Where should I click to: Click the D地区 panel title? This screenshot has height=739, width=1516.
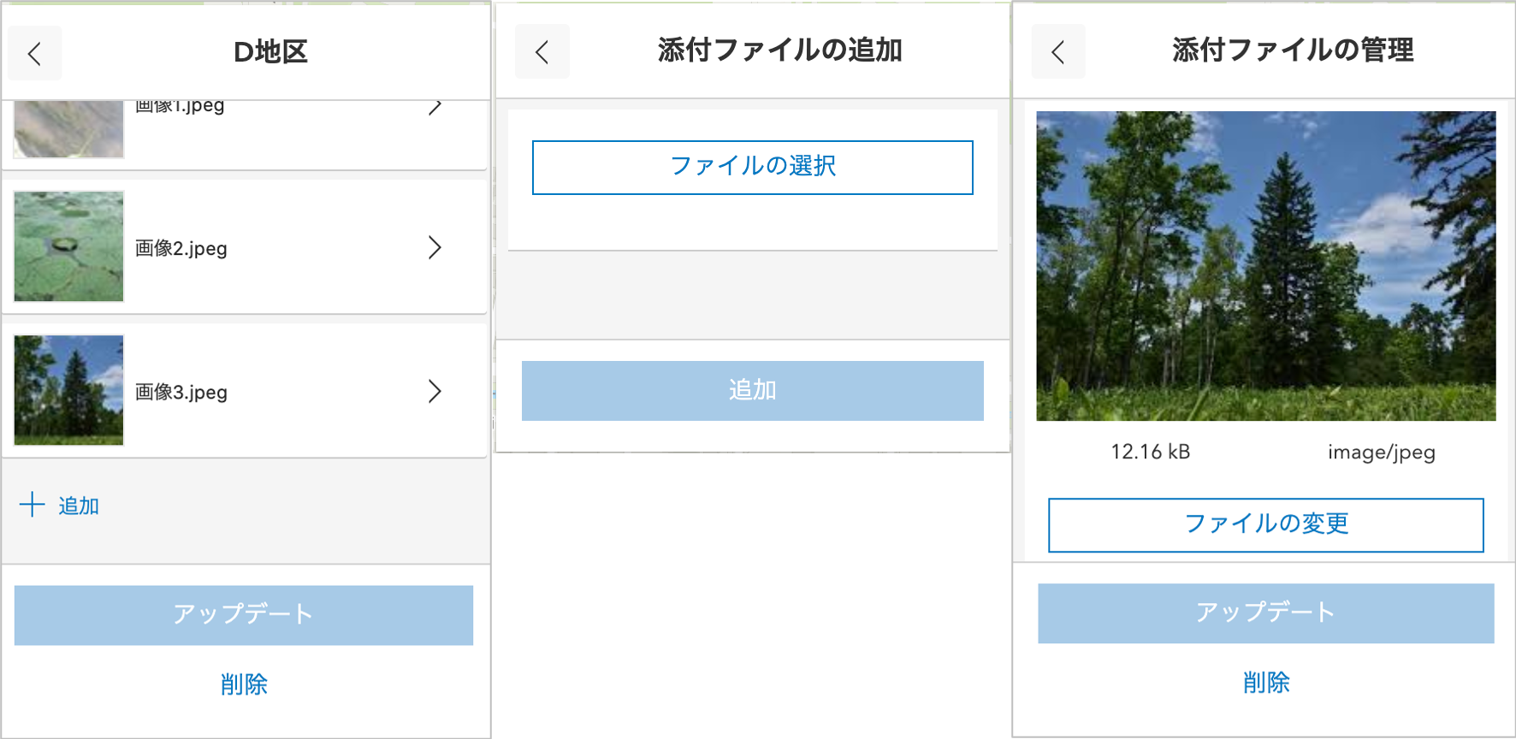coord(270,52)
